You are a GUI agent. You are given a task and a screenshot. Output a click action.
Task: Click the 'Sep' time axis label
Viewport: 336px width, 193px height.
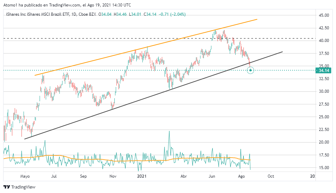click(x=83, y=176)
